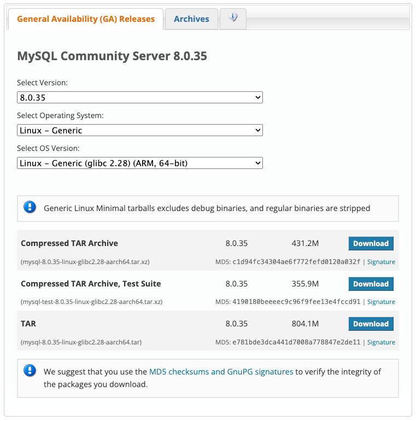Click the Generic Linux Minimal tarballs note text
The height and width of the screenshot is (421, 416).
(x=207, y=208)
